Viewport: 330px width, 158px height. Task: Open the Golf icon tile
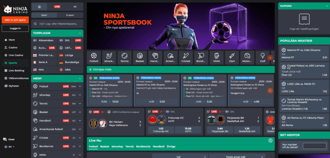tap(262, 57)
